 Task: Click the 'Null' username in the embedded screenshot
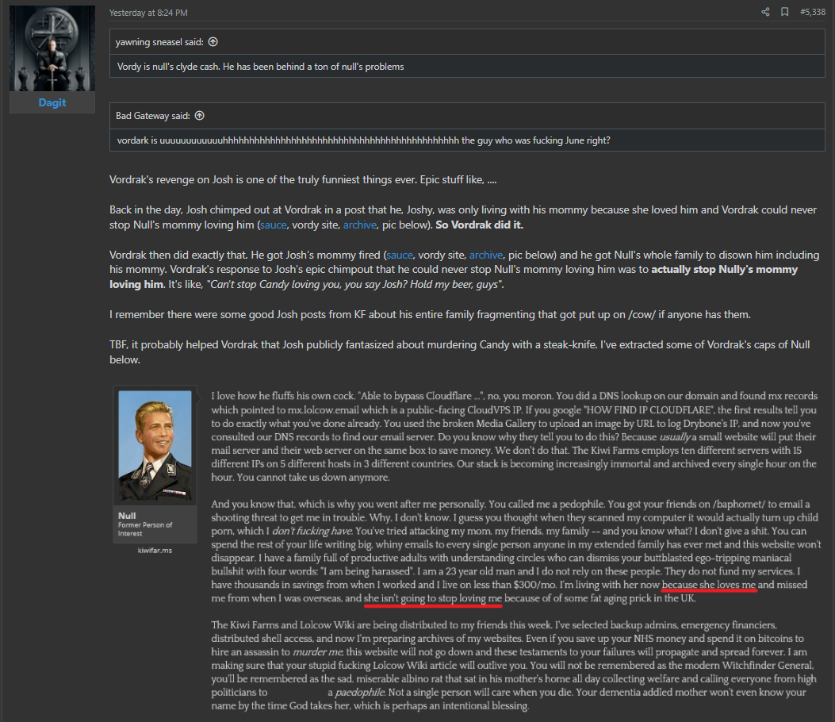pos(127,516)
